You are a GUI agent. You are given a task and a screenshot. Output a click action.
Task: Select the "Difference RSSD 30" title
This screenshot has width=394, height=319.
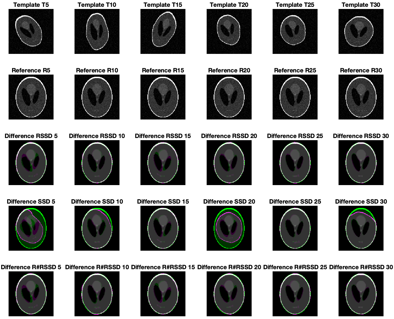361,136
